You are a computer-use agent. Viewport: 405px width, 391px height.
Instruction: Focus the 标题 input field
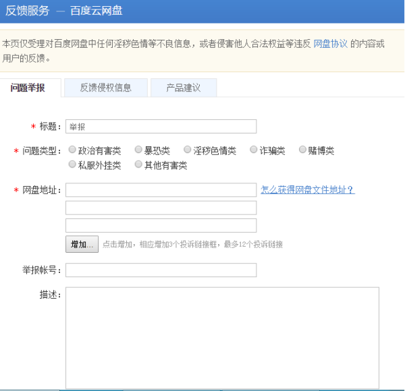pos(161,126)
